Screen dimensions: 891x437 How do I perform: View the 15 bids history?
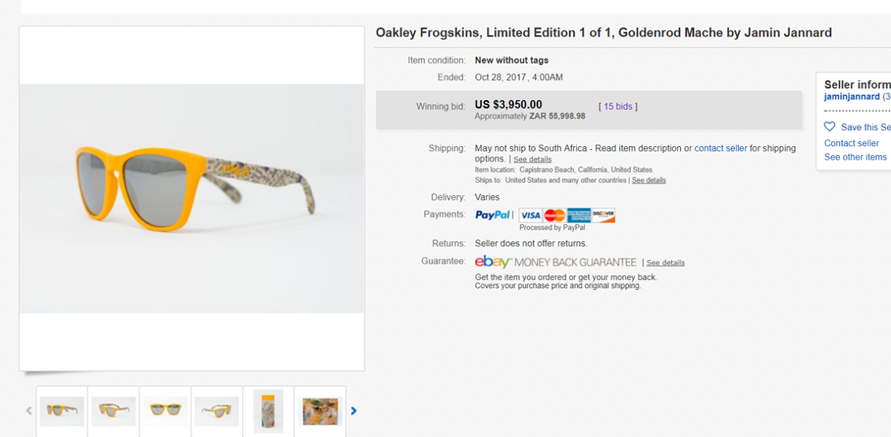pos(617,106)
